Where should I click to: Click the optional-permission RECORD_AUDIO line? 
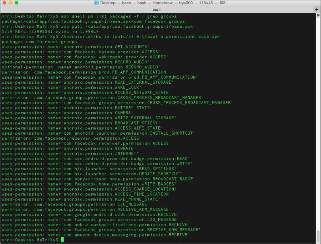pos(81,67)
